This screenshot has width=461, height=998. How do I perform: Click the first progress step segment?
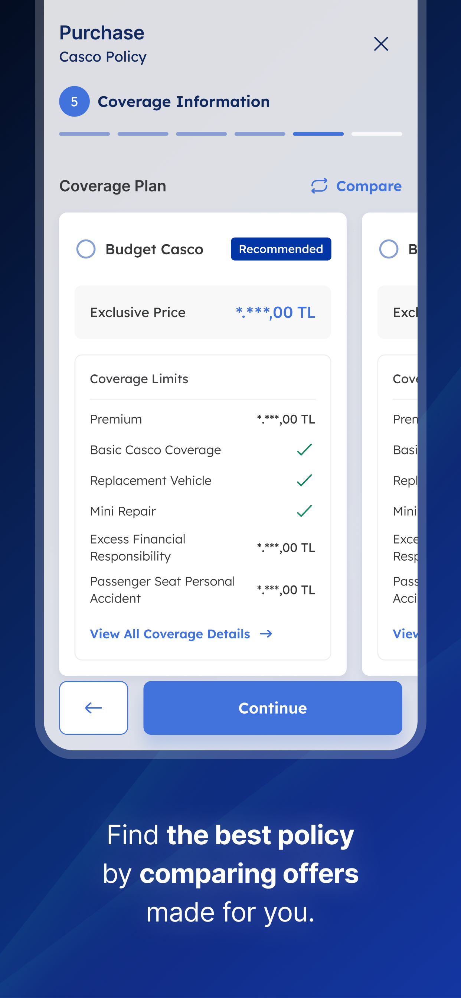click(85, 134)
